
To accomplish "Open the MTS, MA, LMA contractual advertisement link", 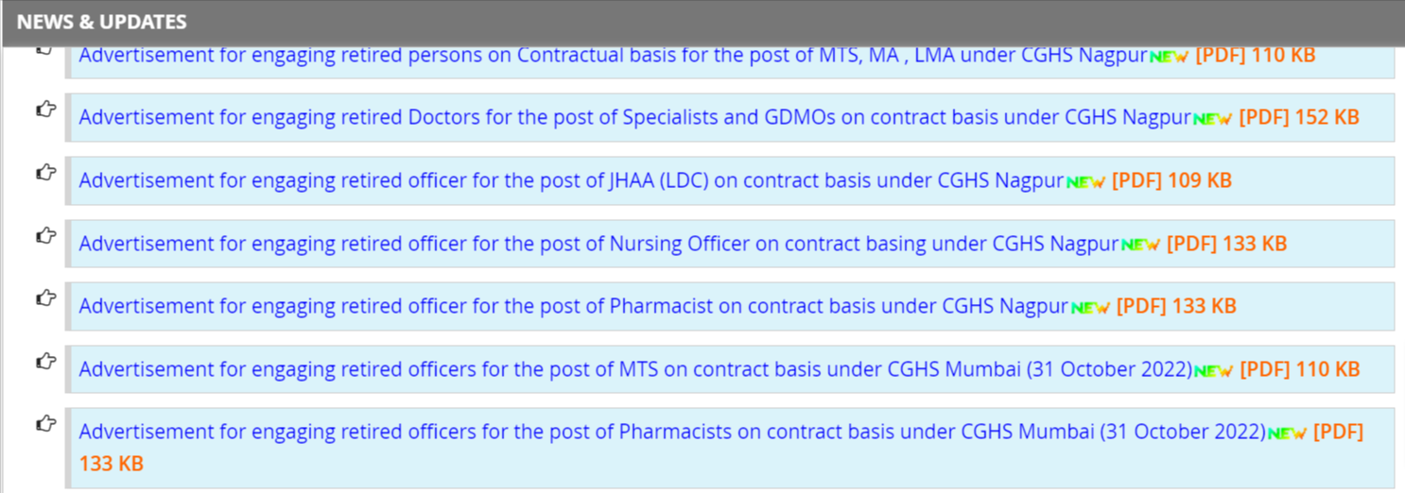I will [x=613, y=55].
